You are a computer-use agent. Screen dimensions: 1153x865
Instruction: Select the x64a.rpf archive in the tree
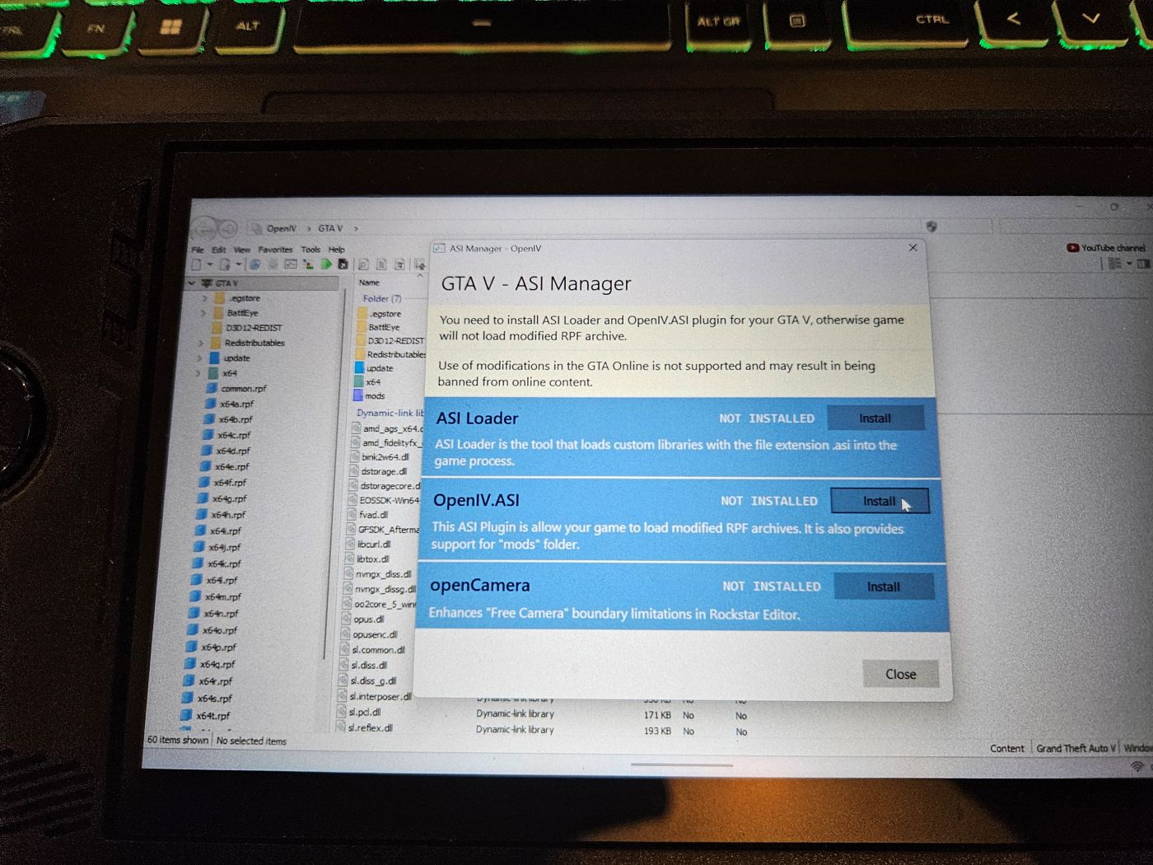[x=236, y=404]
